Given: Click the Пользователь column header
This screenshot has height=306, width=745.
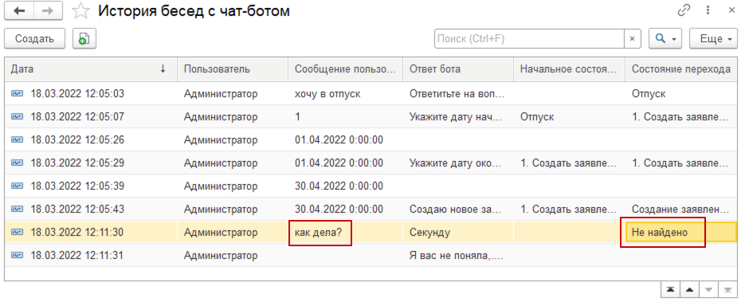Looking at the screenshot, I should coord(233,69).
